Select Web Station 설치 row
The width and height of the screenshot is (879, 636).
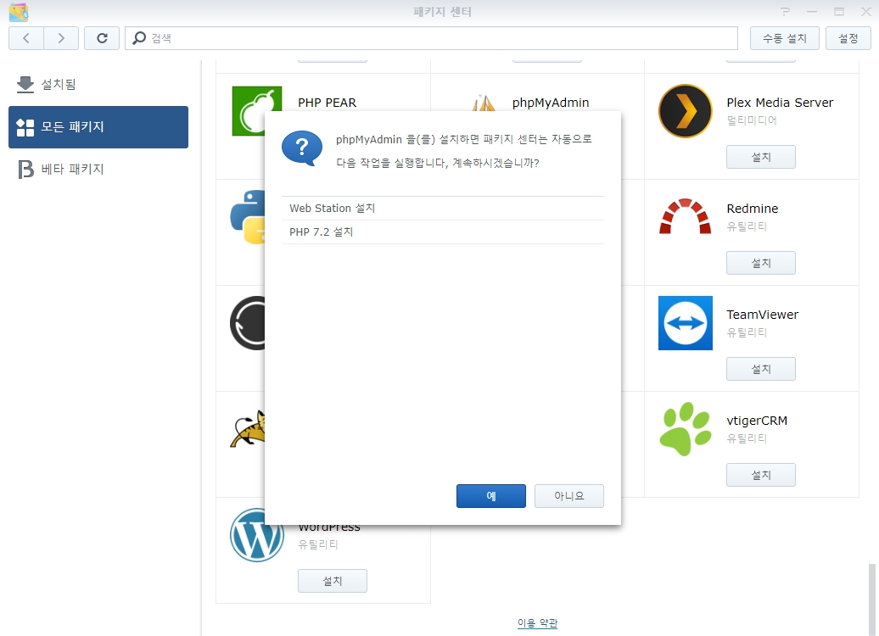(x=443, y=208)
